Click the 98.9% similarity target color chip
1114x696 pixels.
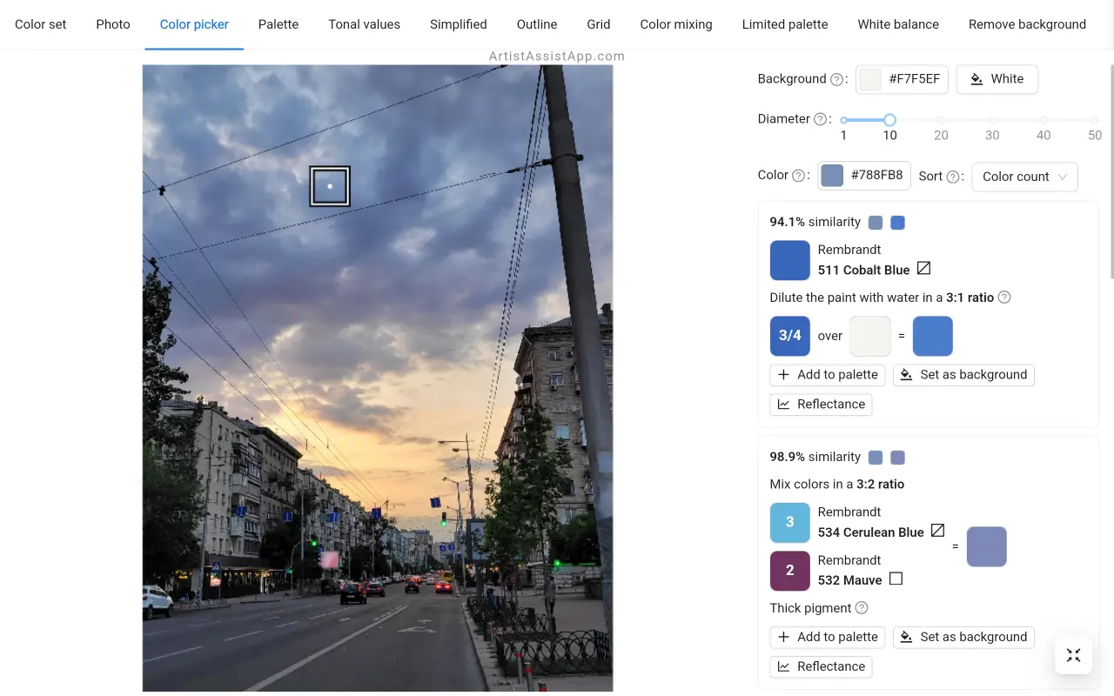[876, 458]
